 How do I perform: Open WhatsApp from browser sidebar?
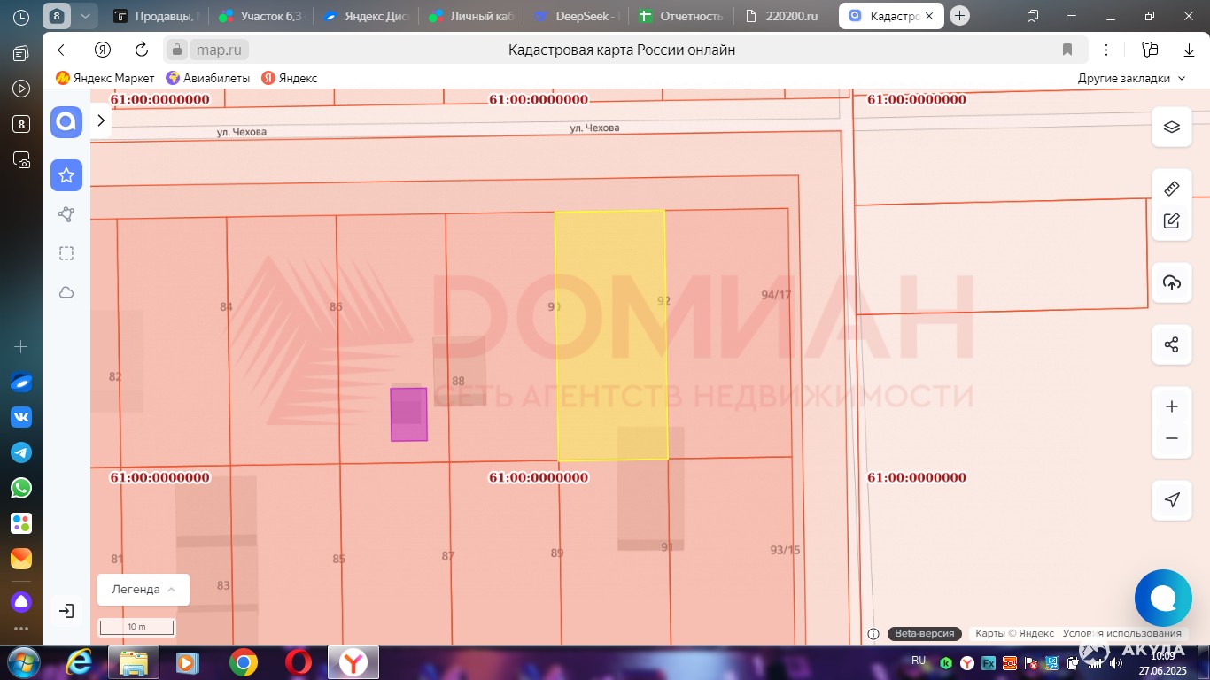(x=21, y=488)
